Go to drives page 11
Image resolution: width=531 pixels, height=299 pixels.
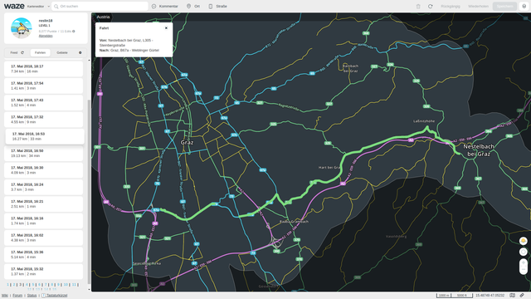click(x=74, y=285)
